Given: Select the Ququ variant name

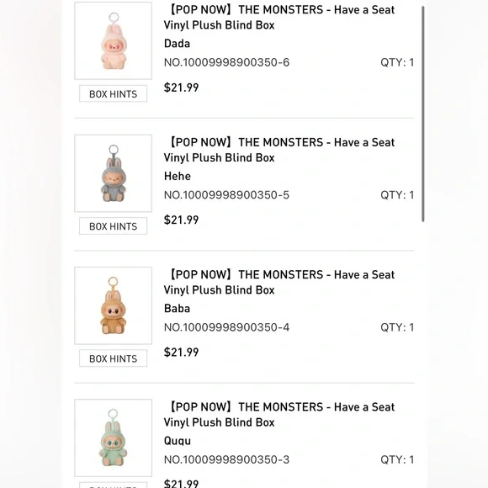Looking at the screenshot, I should [178, 441].
